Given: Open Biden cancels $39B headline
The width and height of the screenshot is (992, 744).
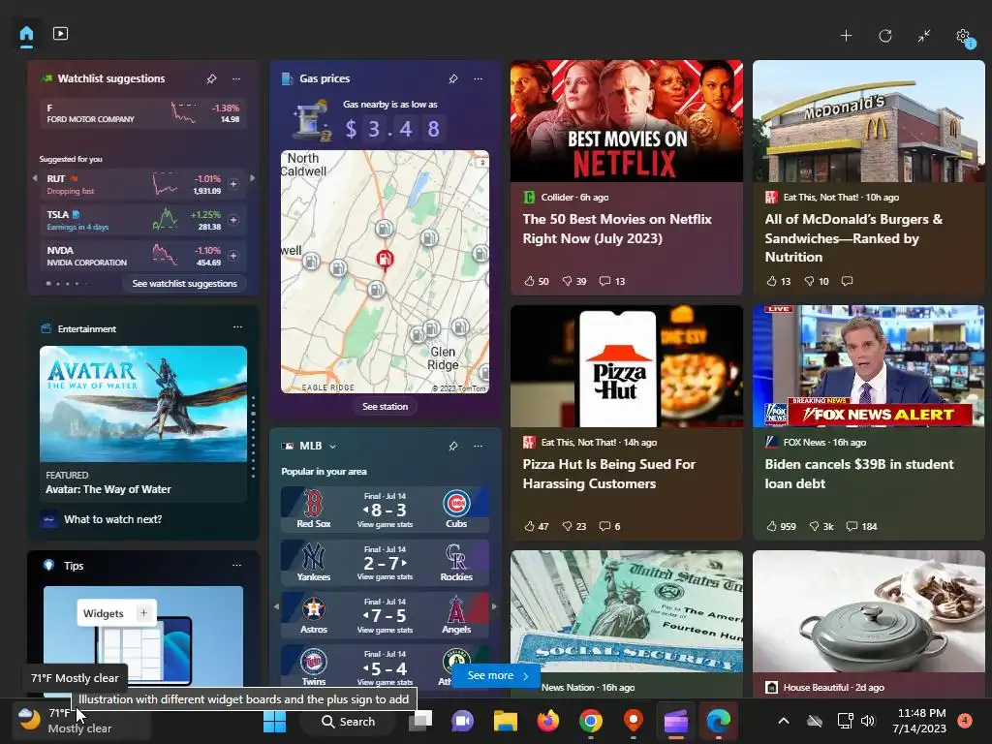Looking at the screenshot, I should pyautogui.click(x=859, y=473).
